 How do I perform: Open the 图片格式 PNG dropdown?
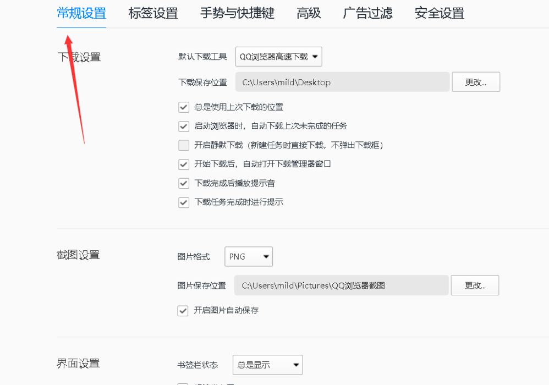tap(248, 256)
